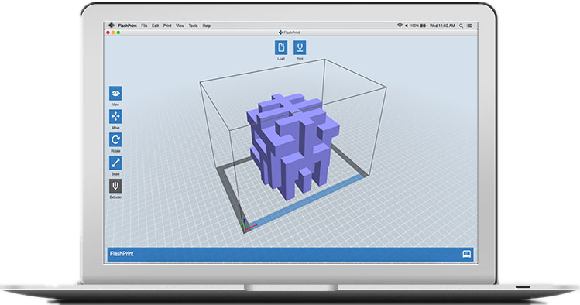Viewport: 580px width, 305px height.
Task: Click the volume speaker icon in menu bar
Action: (406, 26)
